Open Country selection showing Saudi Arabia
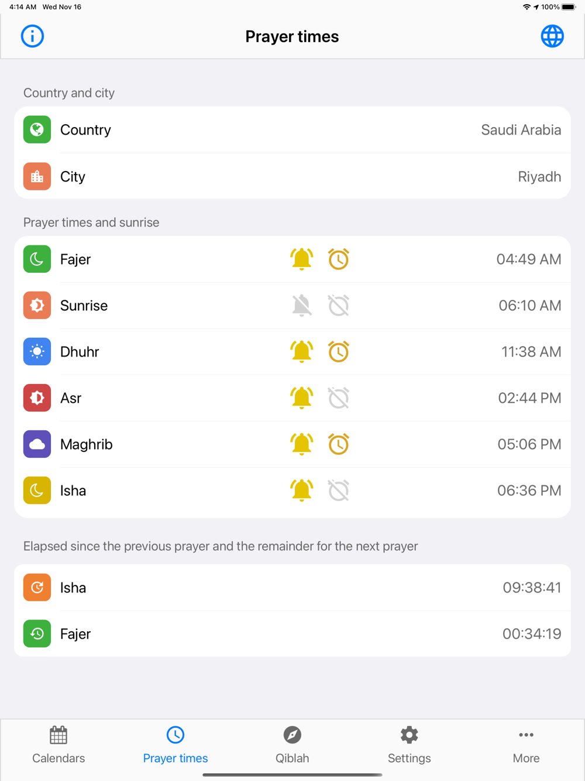Viewport: 585px width, 781px height. coord(292,130)
